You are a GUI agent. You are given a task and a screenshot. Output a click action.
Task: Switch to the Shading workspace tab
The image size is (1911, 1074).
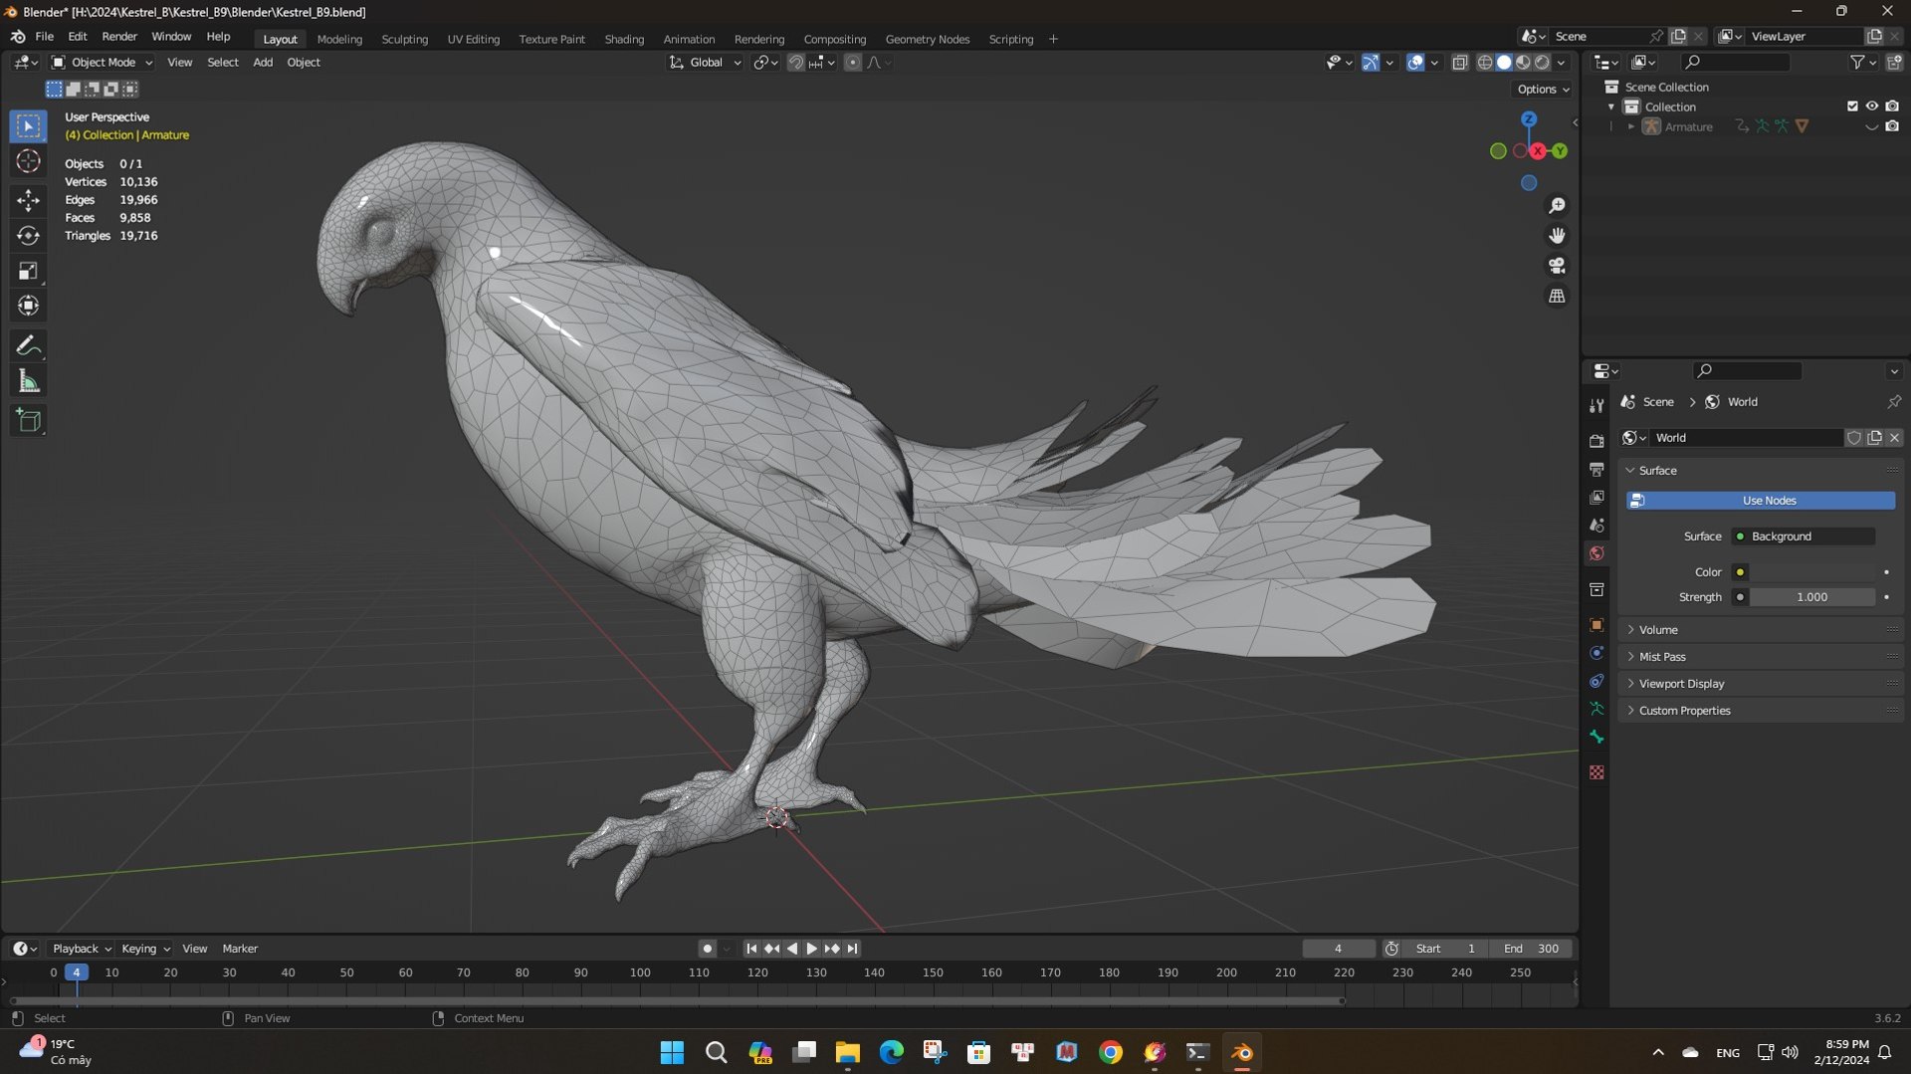[x=624, y=39]
